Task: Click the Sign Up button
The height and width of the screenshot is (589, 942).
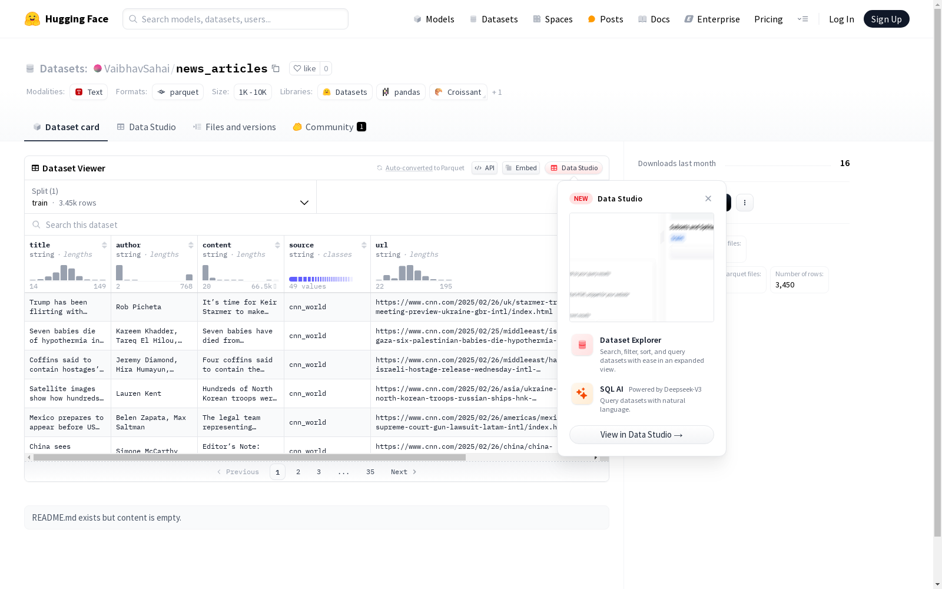Action: pyautogui.click(x=886, y=19)
